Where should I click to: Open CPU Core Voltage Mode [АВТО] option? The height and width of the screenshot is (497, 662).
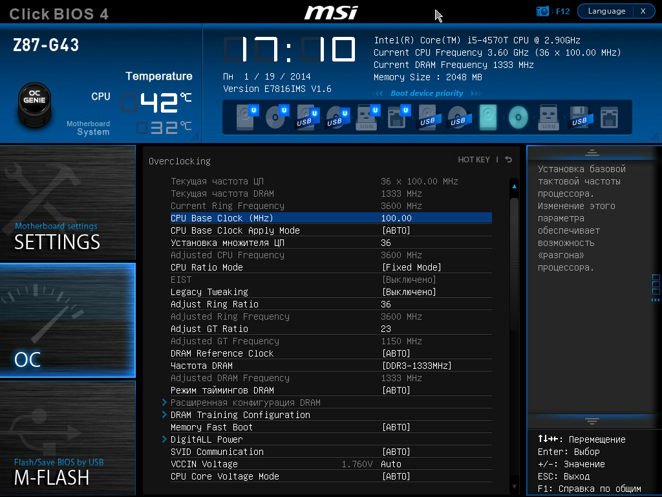[x=331, y=476]
